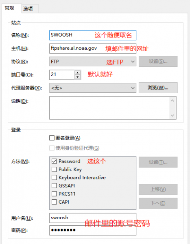
Task: Click the 用户名 username field
Action: (x=93, y=218)
